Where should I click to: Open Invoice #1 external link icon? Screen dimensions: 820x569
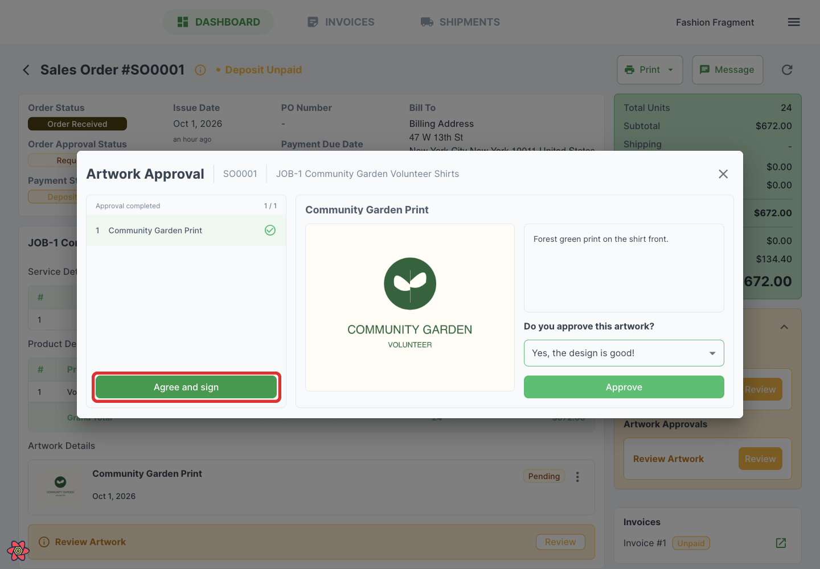[781, 543]
